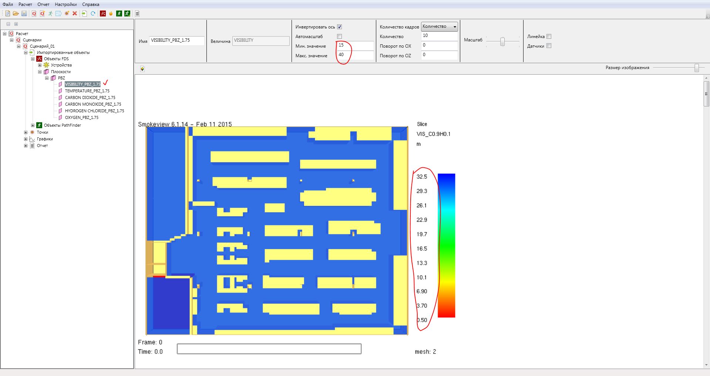Screen dimensions: 710x376
Task: Open the 'Справка' menu
Action: 91,4
